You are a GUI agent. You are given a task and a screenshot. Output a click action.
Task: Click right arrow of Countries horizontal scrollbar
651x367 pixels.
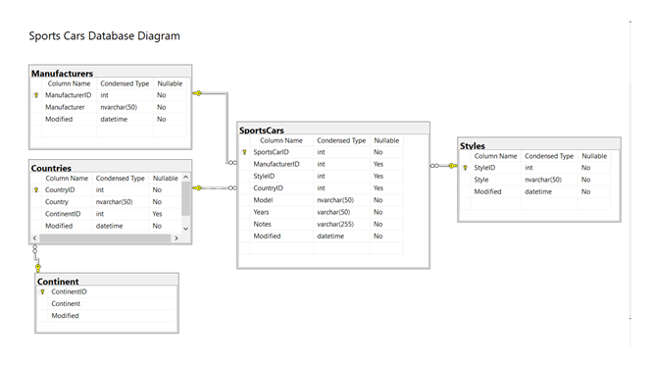176,238
